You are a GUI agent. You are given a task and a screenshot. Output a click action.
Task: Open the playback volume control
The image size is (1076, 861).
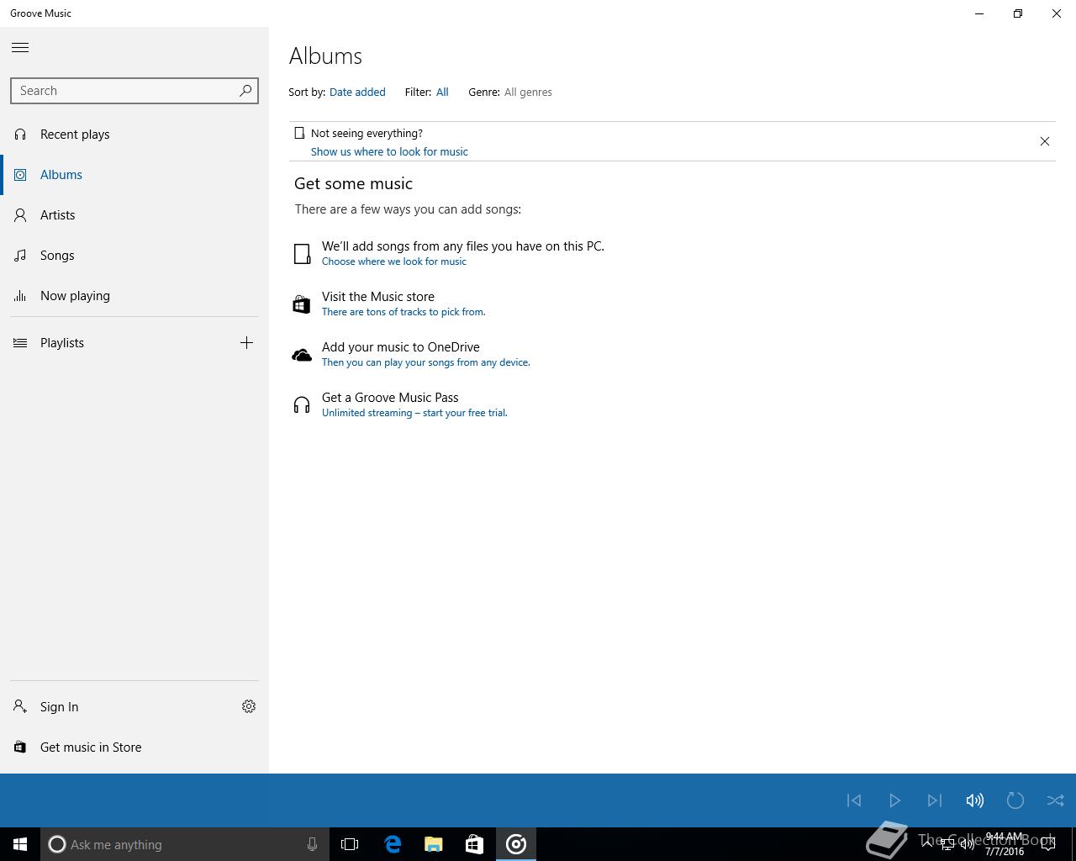tap(975, 800)
